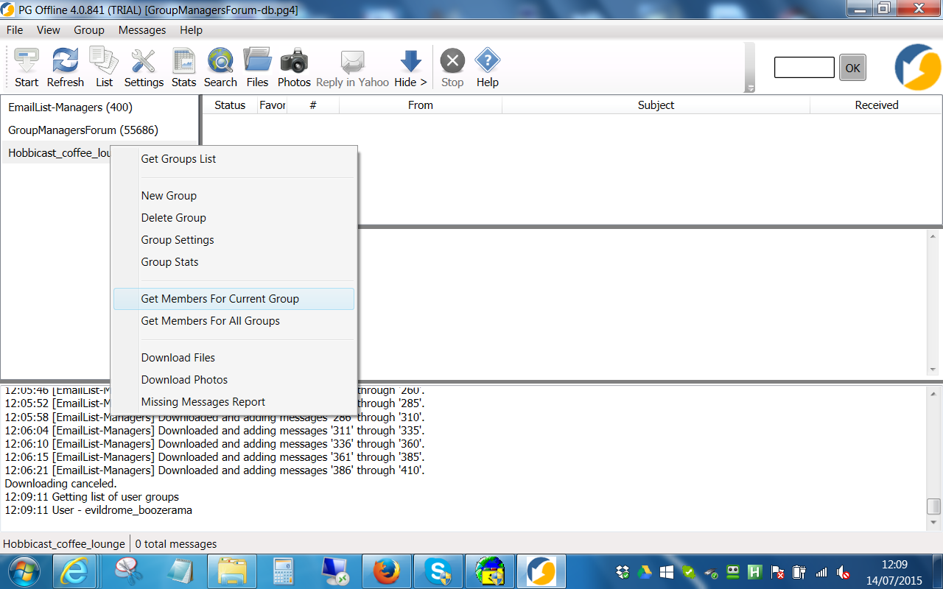Open the Windows Start button

[24, 571]
